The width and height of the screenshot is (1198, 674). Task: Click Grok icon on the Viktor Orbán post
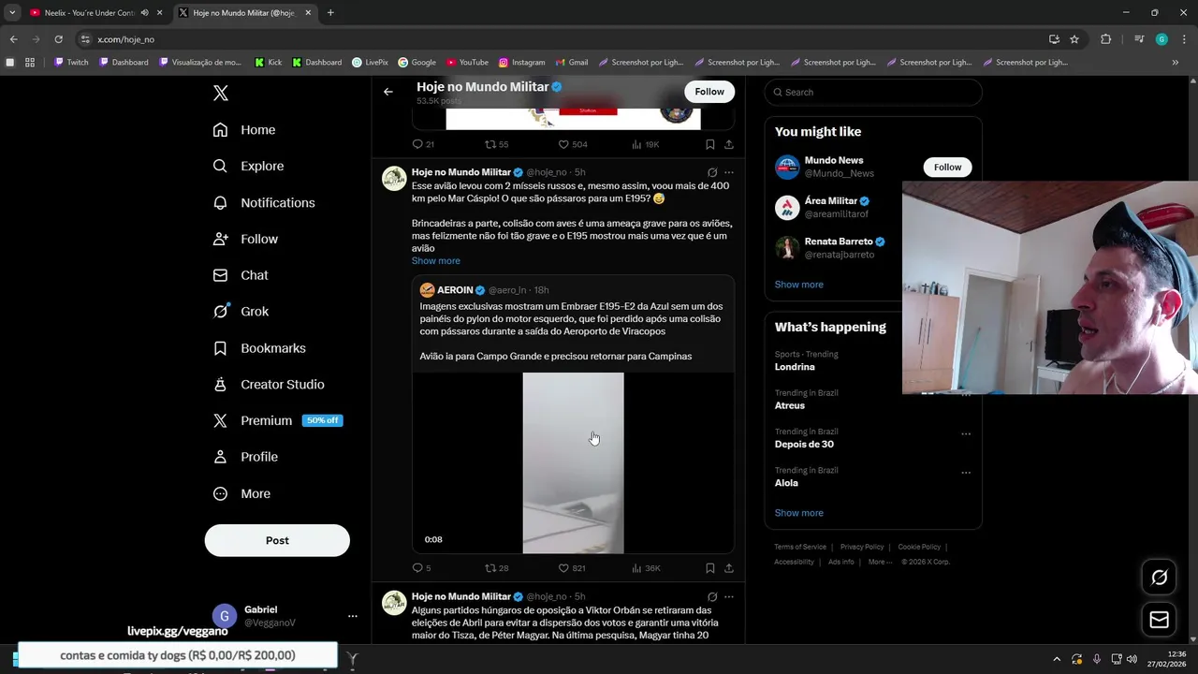[712, 596]
